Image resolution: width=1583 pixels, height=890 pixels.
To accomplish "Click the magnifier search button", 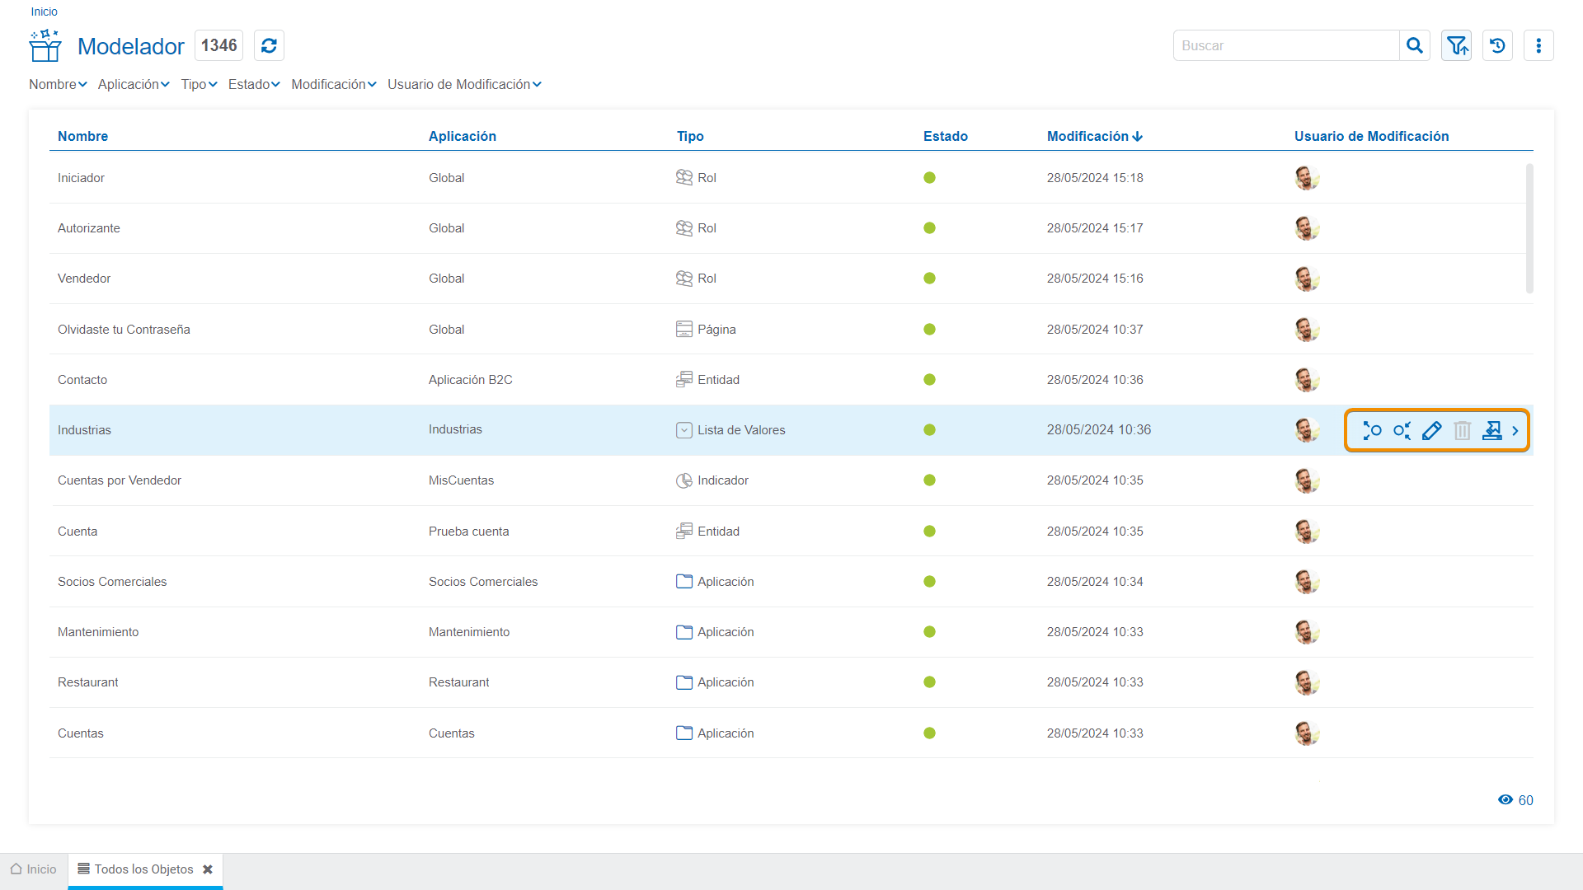I will coord(1415,45).
